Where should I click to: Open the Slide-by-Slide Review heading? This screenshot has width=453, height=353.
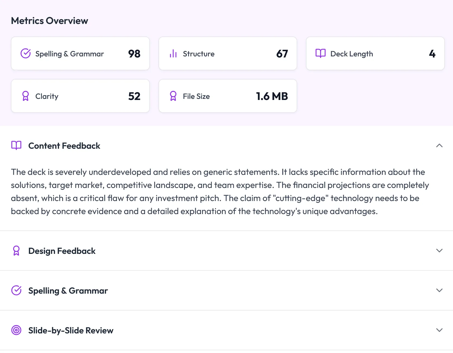tap(71, 330)
